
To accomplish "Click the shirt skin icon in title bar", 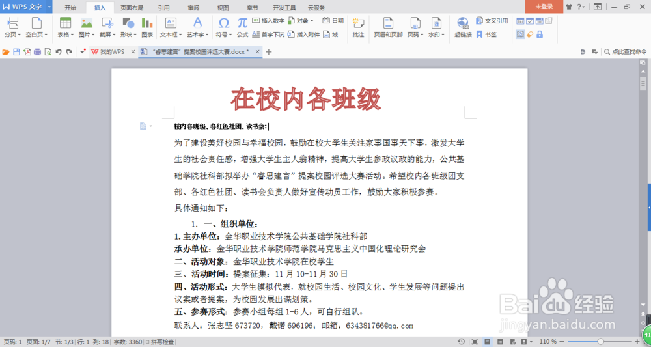I will click(x=570, y=7).
